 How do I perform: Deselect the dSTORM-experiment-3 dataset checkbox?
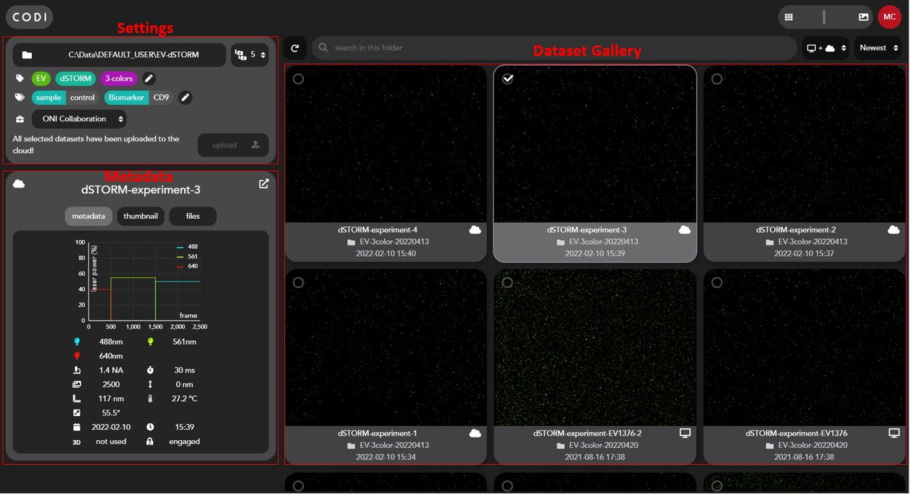(508, 79)
